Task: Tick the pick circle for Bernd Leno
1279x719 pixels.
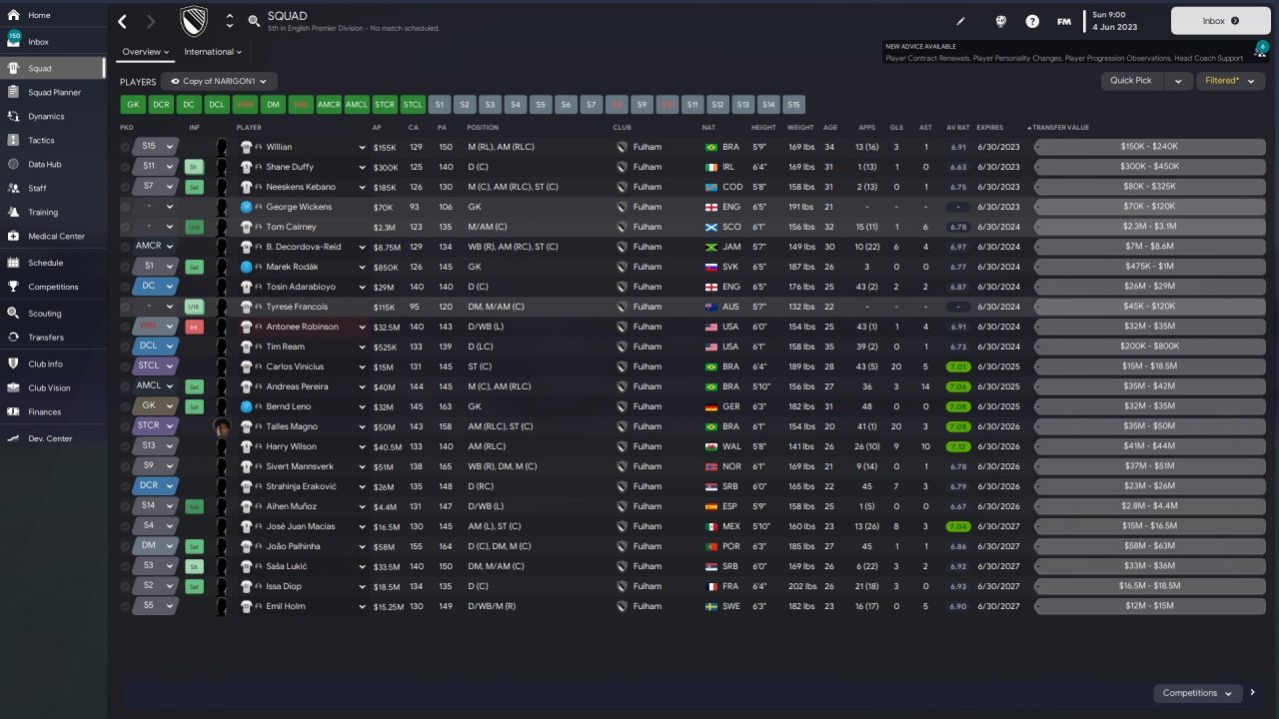Action: tap(125, 406)
